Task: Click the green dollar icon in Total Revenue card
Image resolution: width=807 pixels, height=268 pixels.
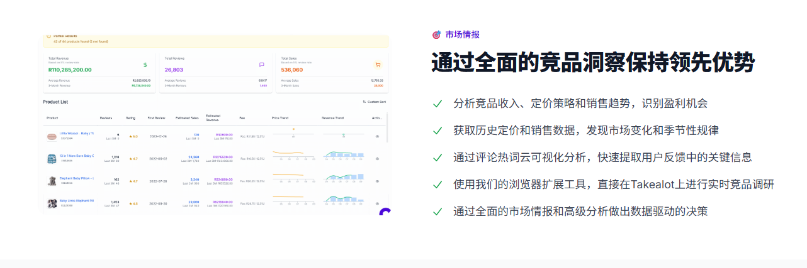Action: coord(145,64)
